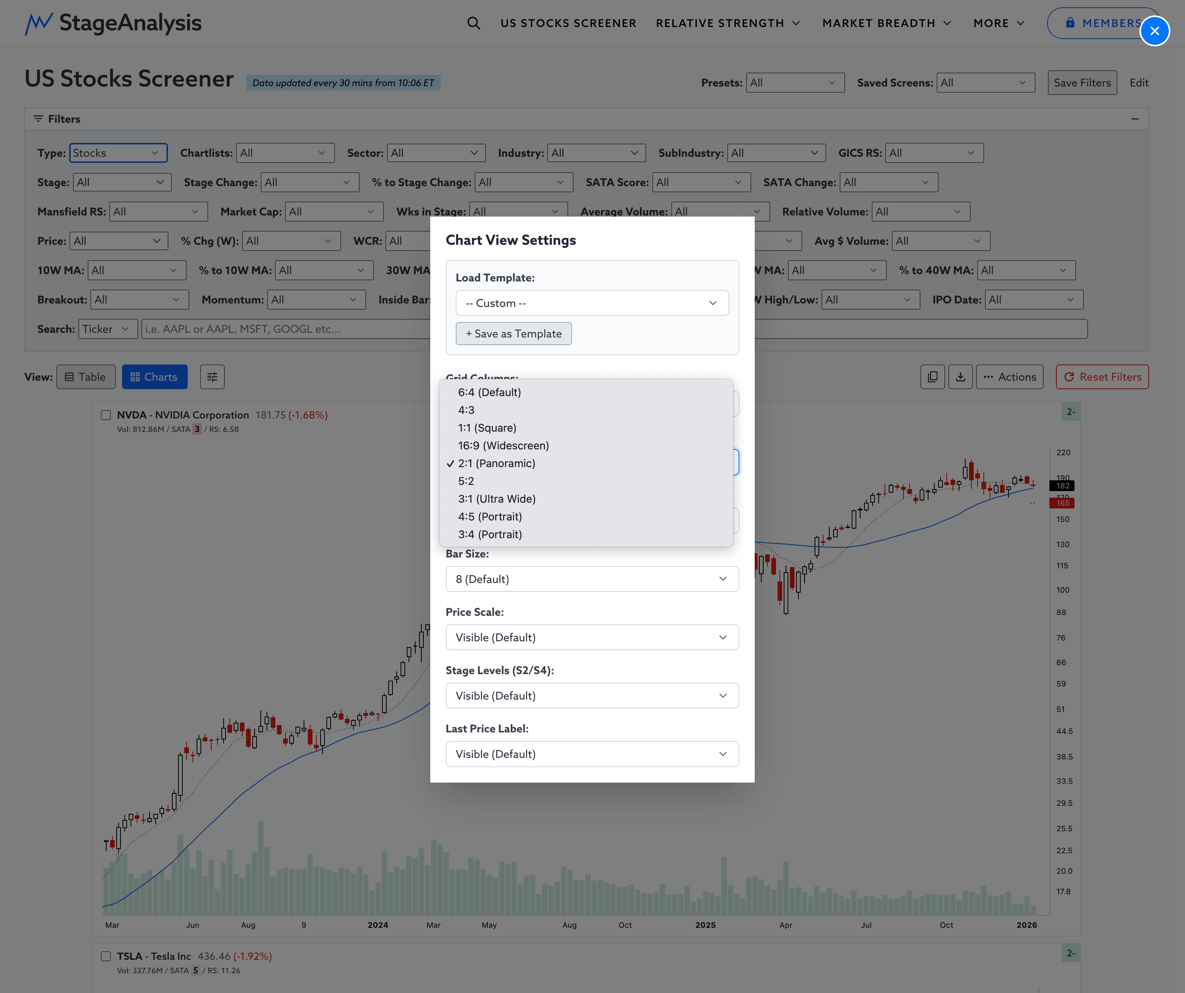Check the NVDA chart checkbox
Viewport: 1185px width, 993px height.
[x=105, y=415]
